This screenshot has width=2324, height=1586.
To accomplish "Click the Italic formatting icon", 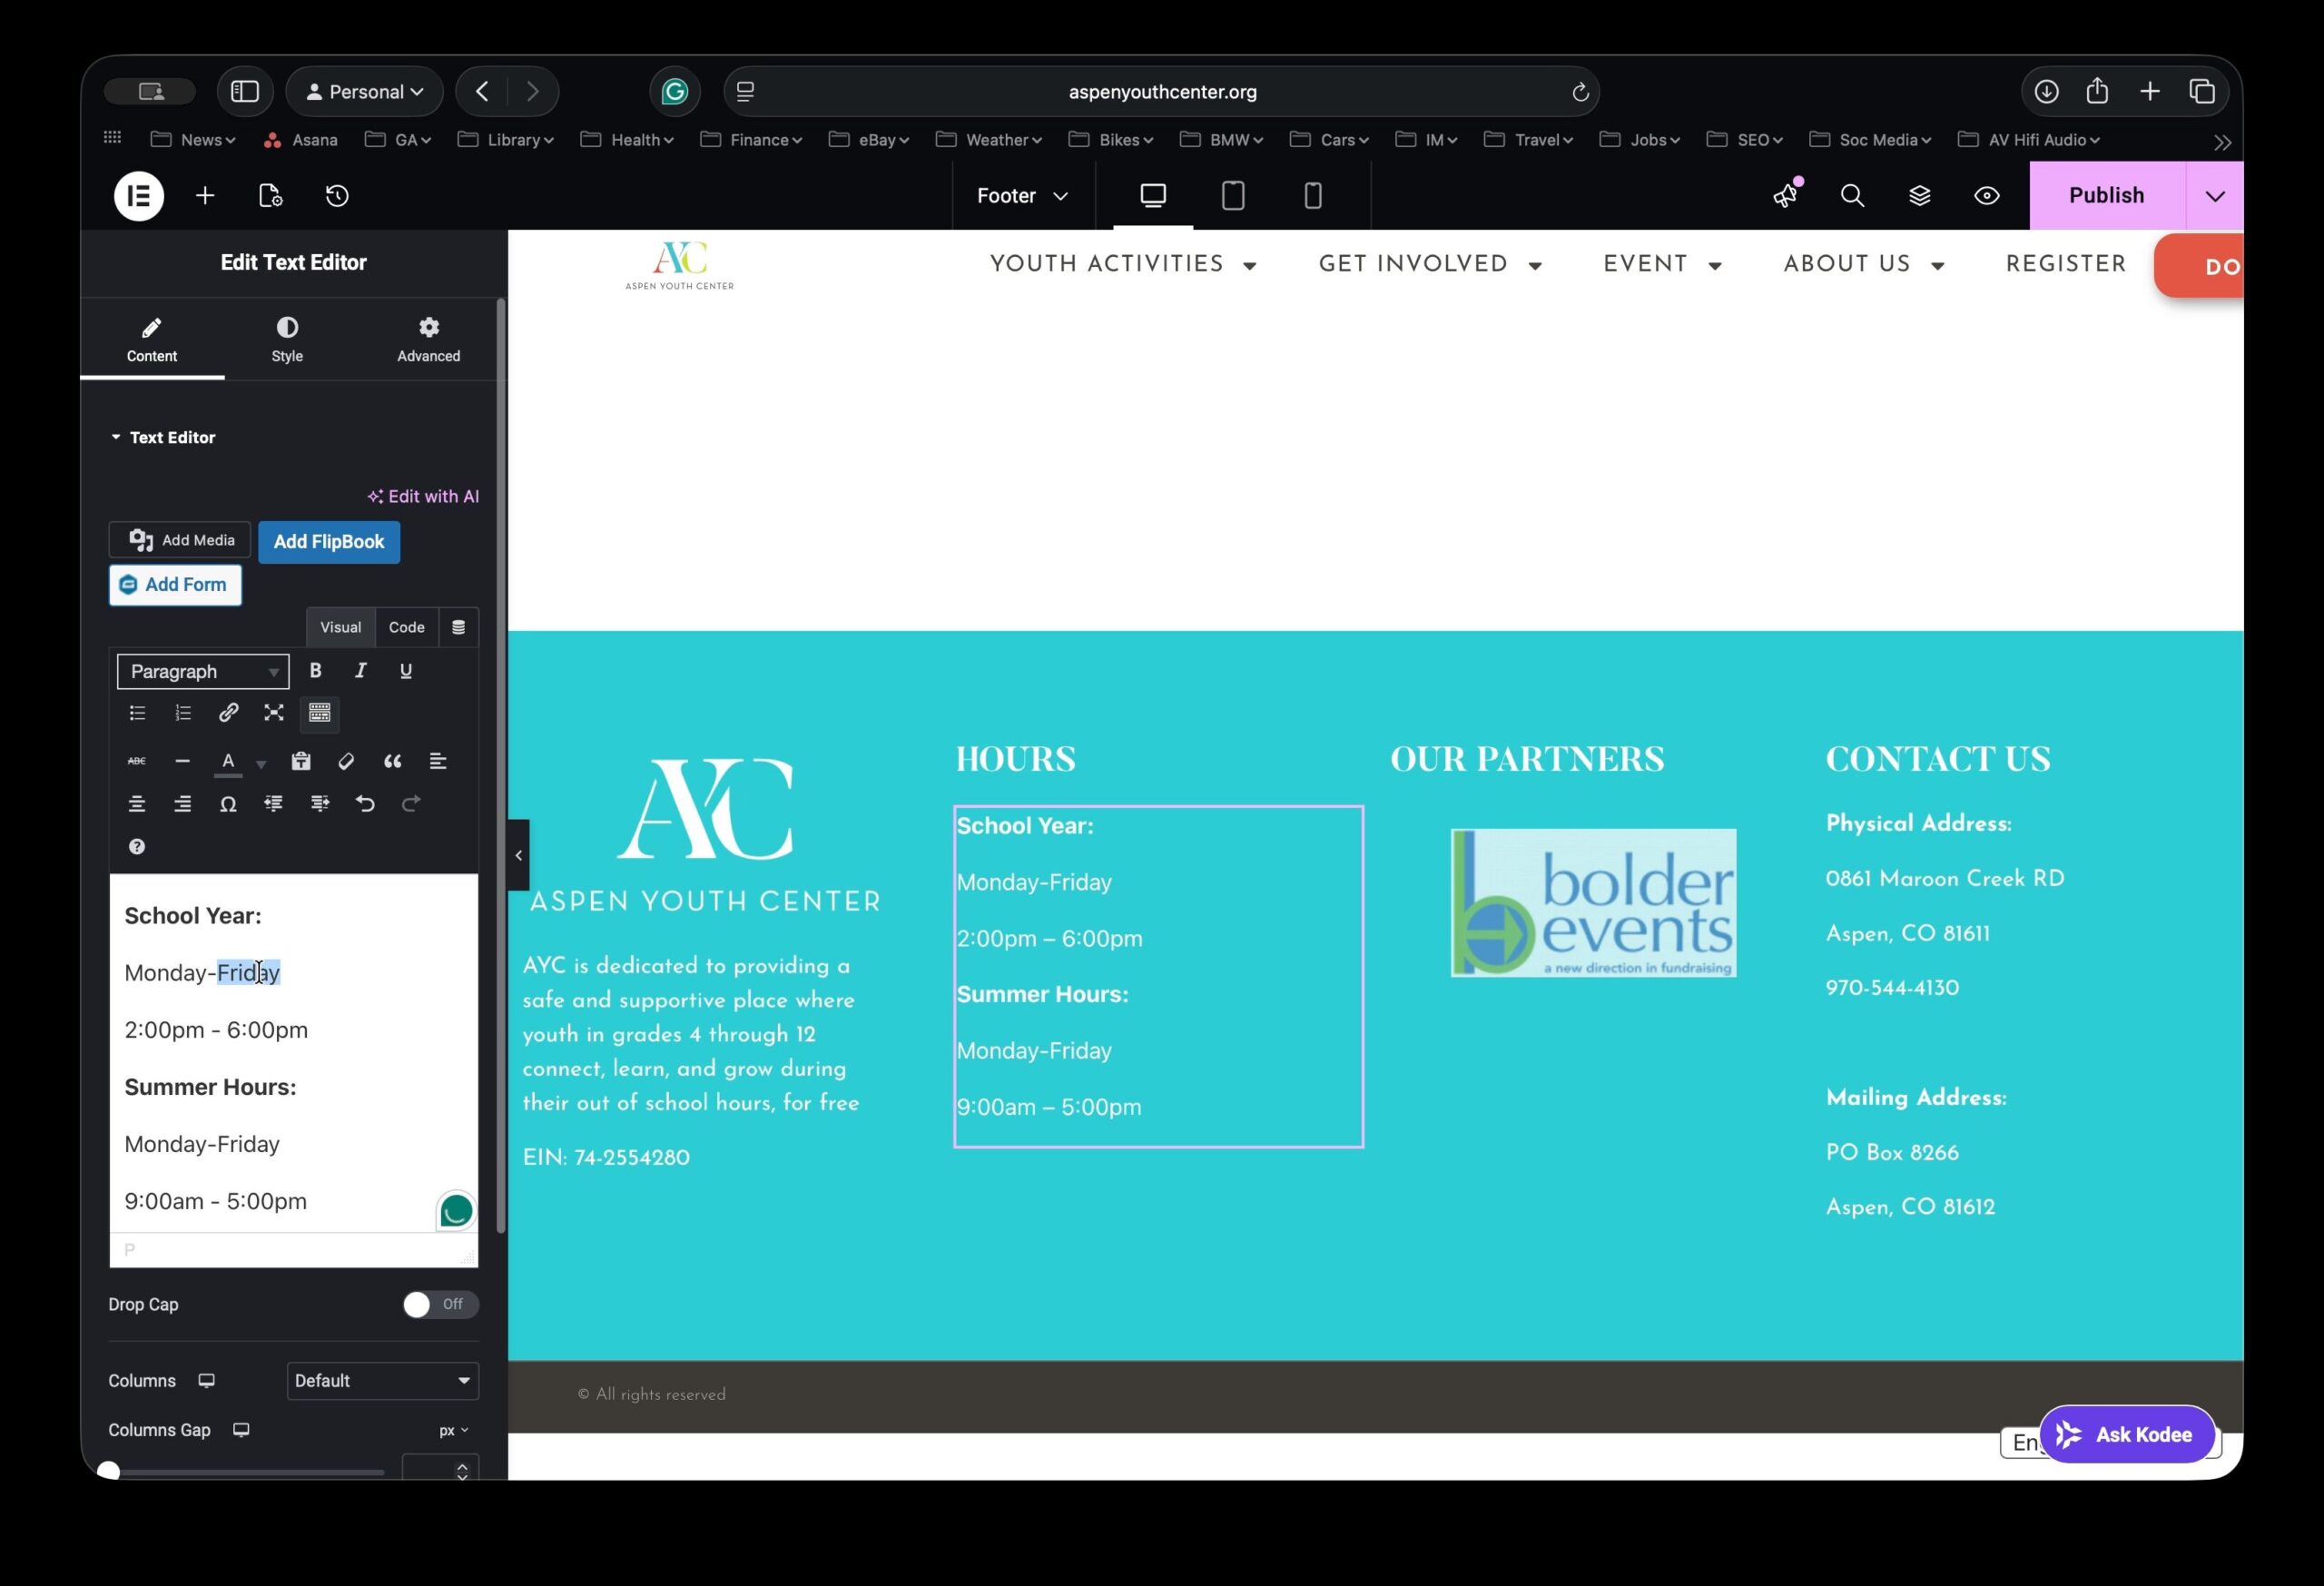I will point(360,671).
